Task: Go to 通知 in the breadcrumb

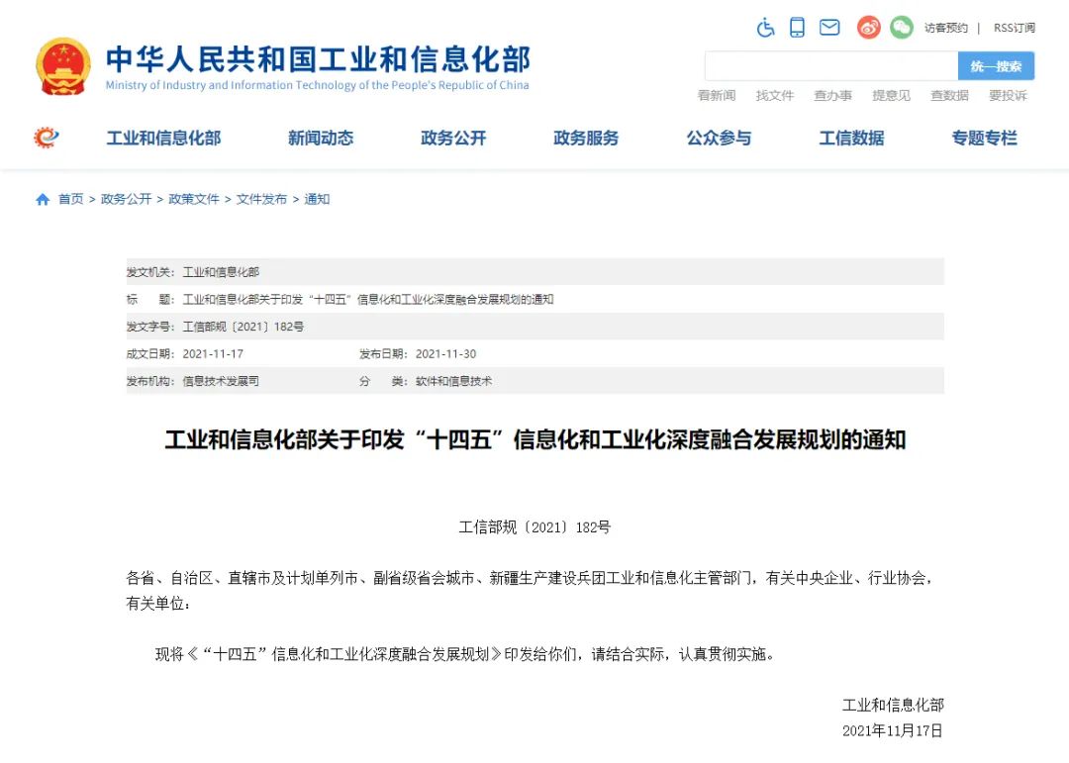Action: point(317,199)
